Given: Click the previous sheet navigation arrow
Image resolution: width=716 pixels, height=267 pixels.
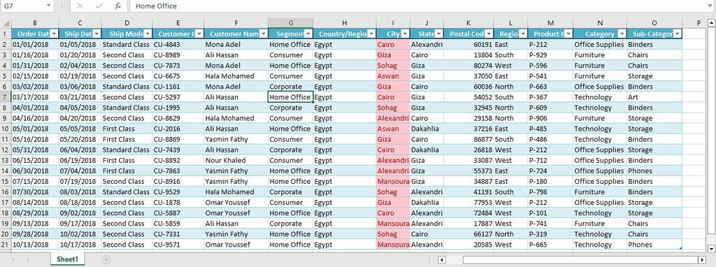Looking at the screenshot, I should click(x=13, y=259).
